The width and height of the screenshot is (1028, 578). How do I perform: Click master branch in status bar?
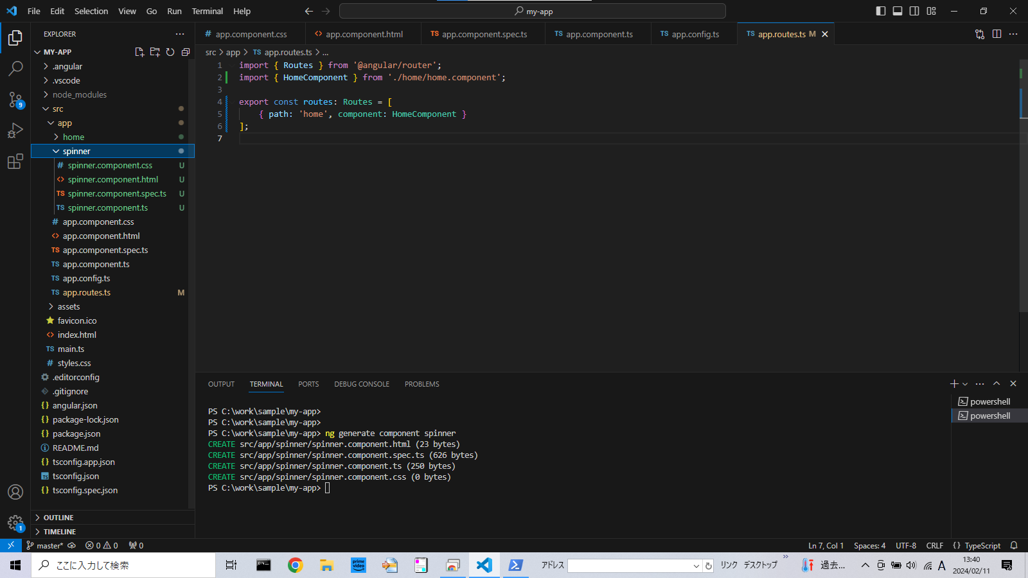tap(45, 545)
